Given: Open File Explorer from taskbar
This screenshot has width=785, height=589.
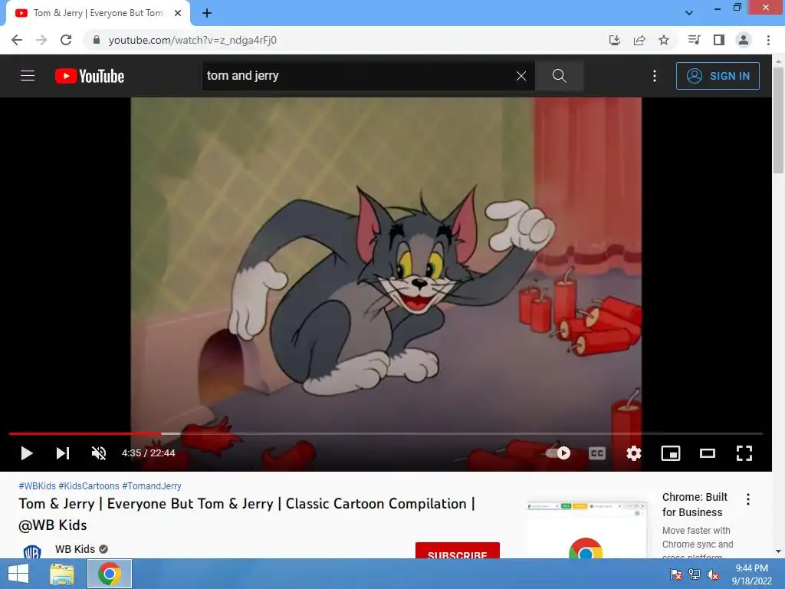Looking at the screenshot, I should [x=62, y=574].
